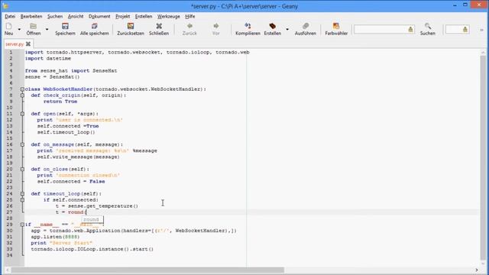Click 'tornado.ioloop.IOLoop.instance().start()' on line 33
Image resolution: width=489 pixels, height=275 pixels.
click(92, 249)
